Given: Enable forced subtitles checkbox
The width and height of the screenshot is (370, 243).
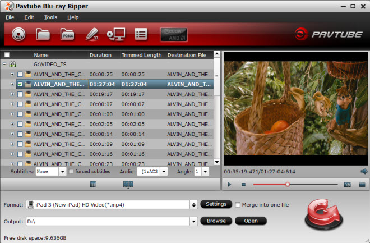Looking at the screenshot, I should tap(71, 171).
